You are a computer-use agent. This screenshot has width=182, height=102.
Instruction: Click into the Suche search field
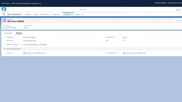100,10
